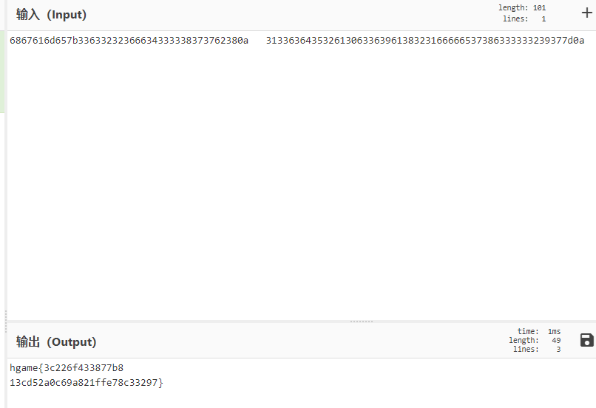Click the gap between the two hex strings

click(x=257, y=41)
